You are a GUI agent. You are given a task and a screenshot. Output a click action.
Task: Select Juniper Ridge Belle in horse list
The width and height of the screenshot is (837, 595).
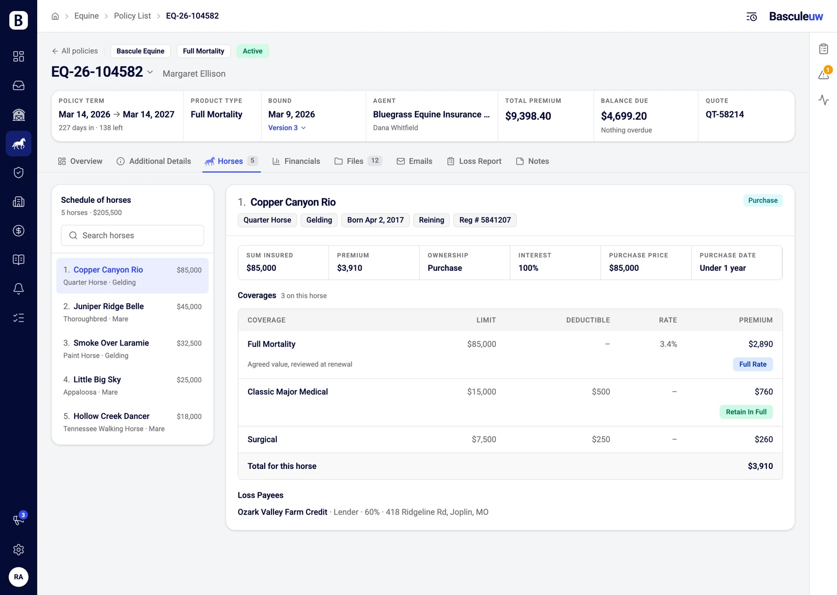pyautogui.click(x=132, y=312)
